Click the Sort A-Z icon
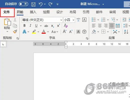 (x=126, y=32)
